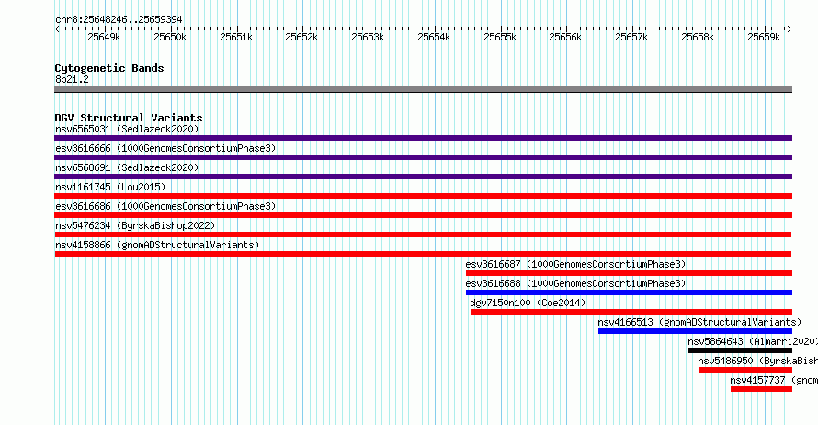This screenshot has height=425, width=818.
Task: Click the red bar under nsv1161745
Action: (x=423, y=196)
